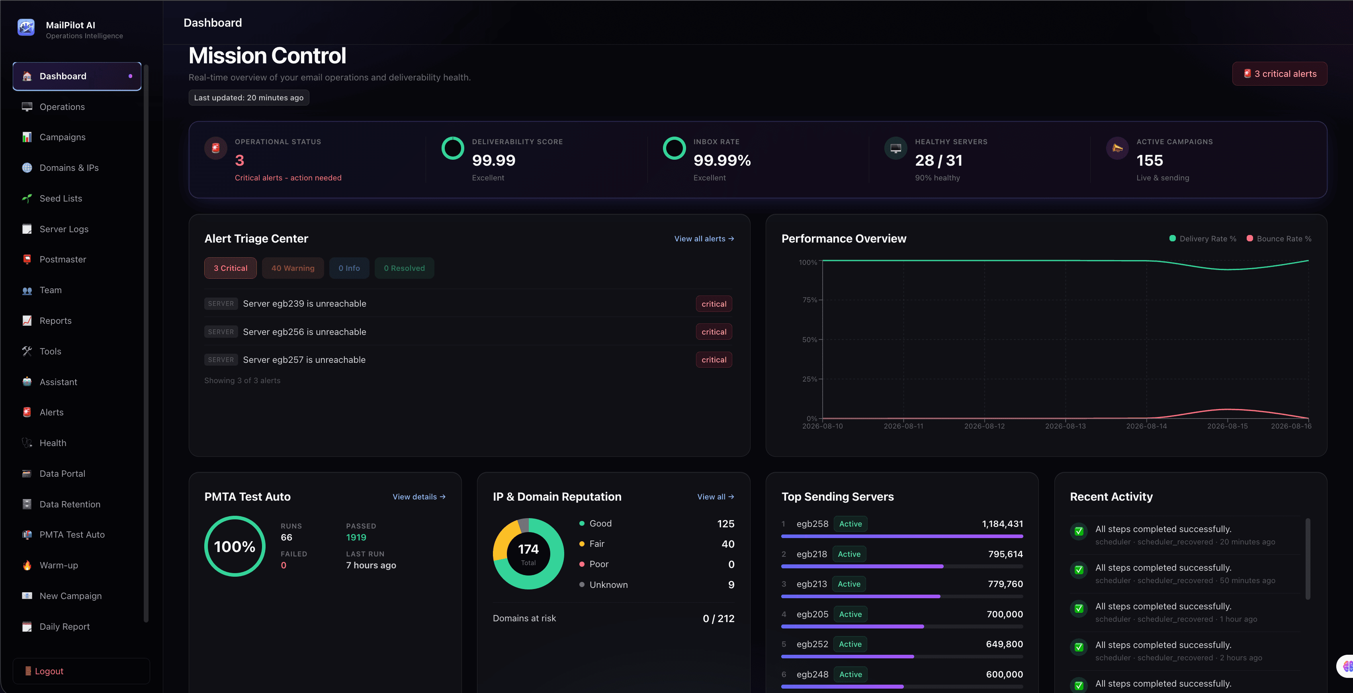1353x693 pixels.
Task: Click the Healthy Servers monitor icon
Action: [896, 148]
